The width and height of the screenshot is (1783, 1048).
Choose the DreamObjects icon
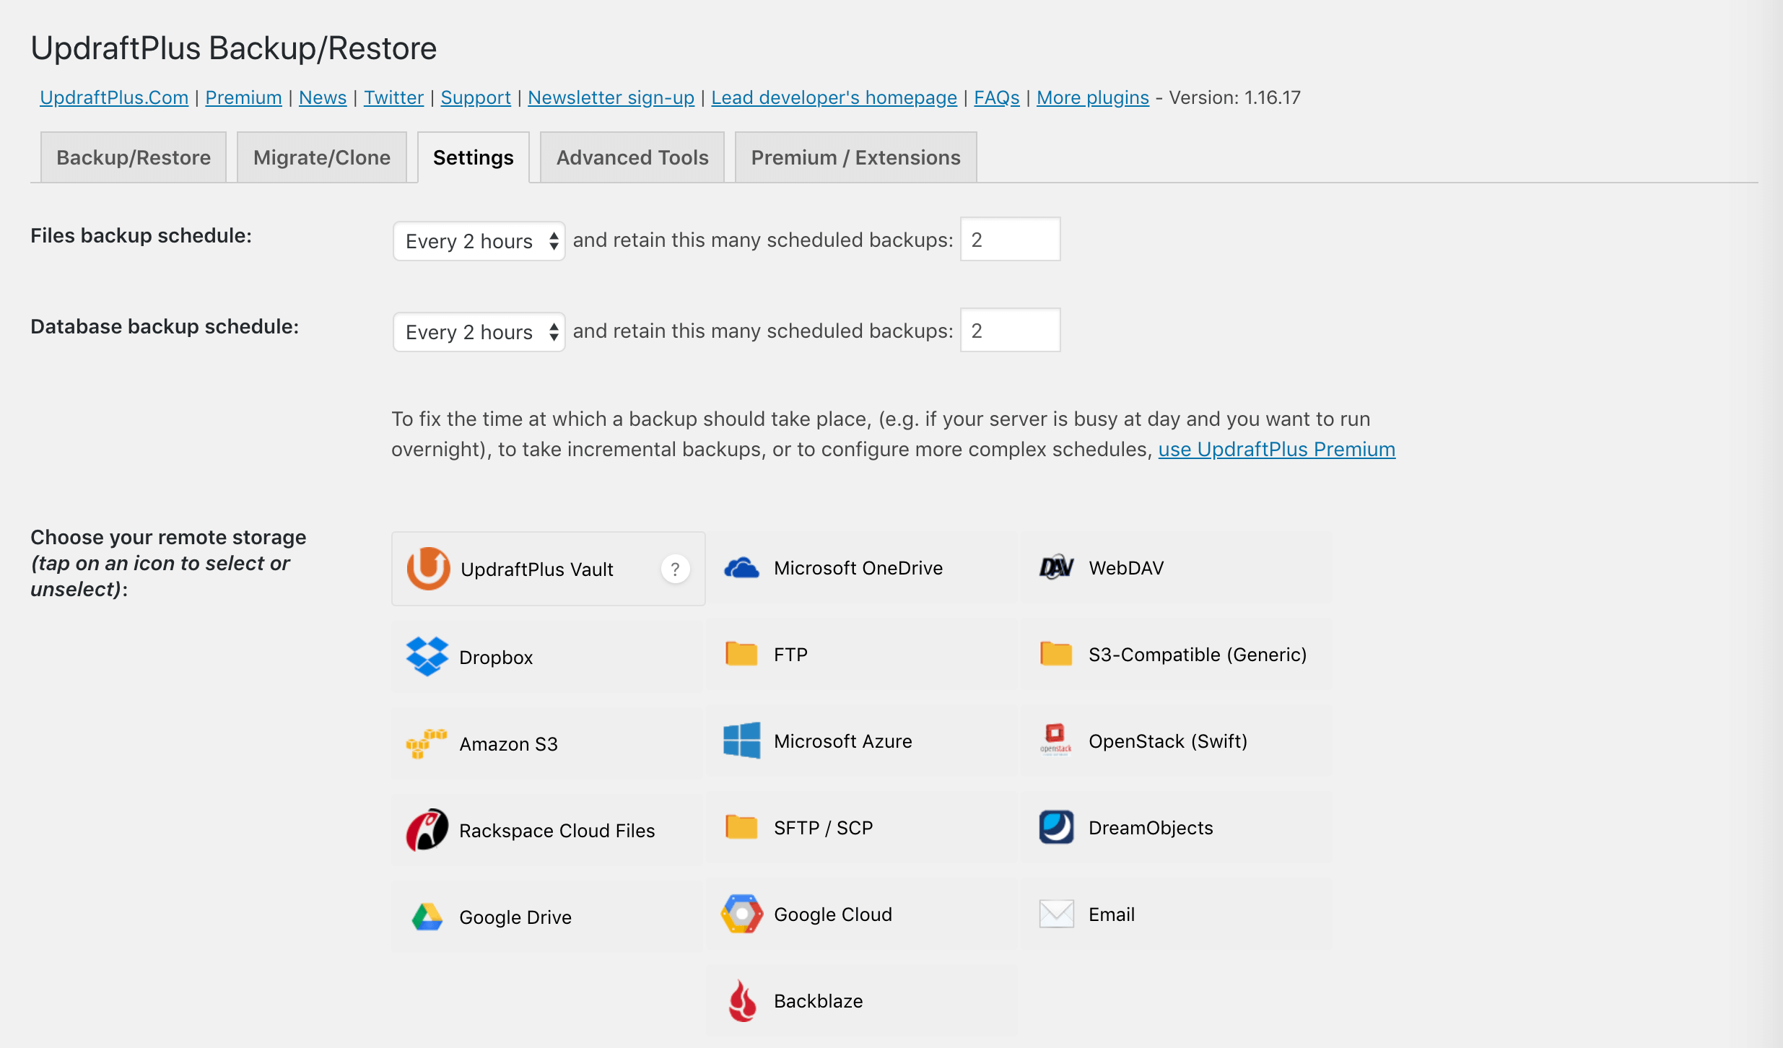[x=1056, y=827]
